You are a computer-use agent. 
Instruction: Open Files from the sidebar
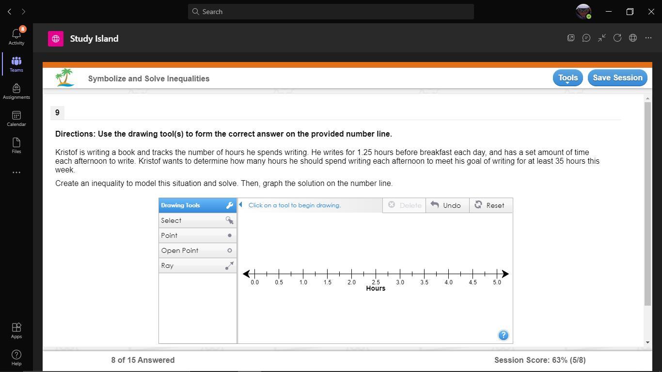tap(16, 145)
